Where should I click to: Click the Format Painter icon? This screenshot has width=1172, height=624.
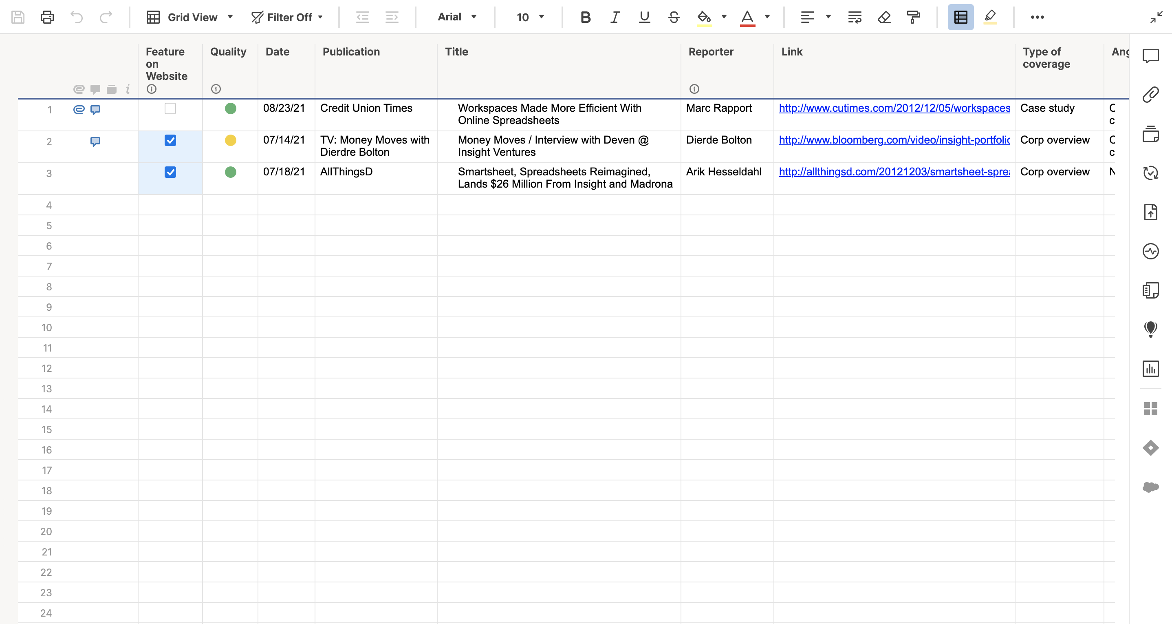pos(913,17)
